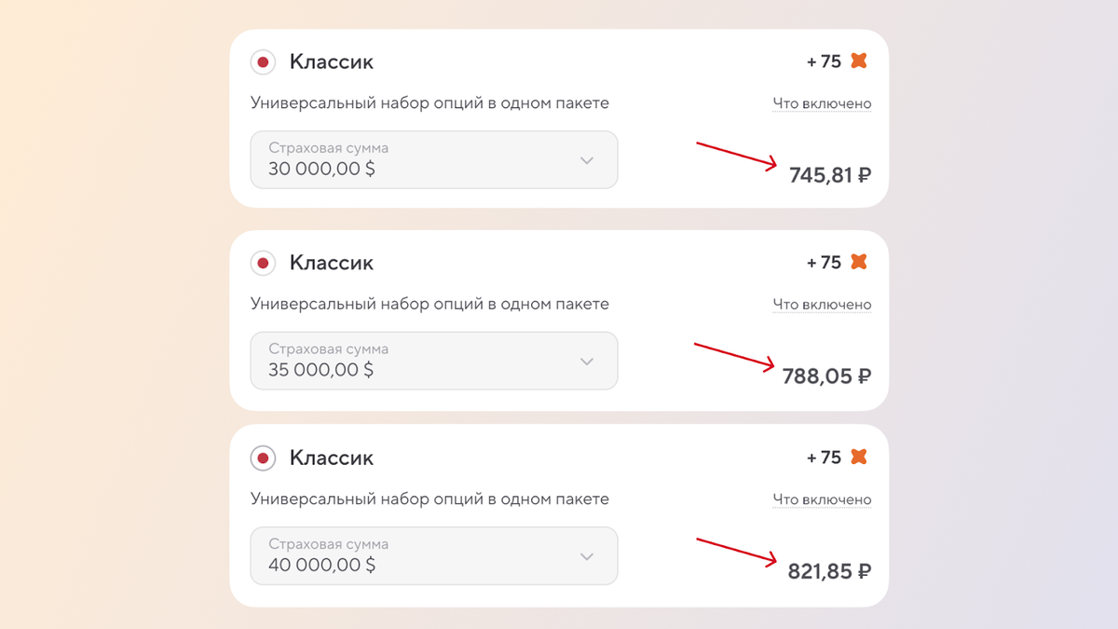1118x629 pixels.
Task: Open the 35 000,00 $ Страховая сумма dropdown
Action: (433, 361)
